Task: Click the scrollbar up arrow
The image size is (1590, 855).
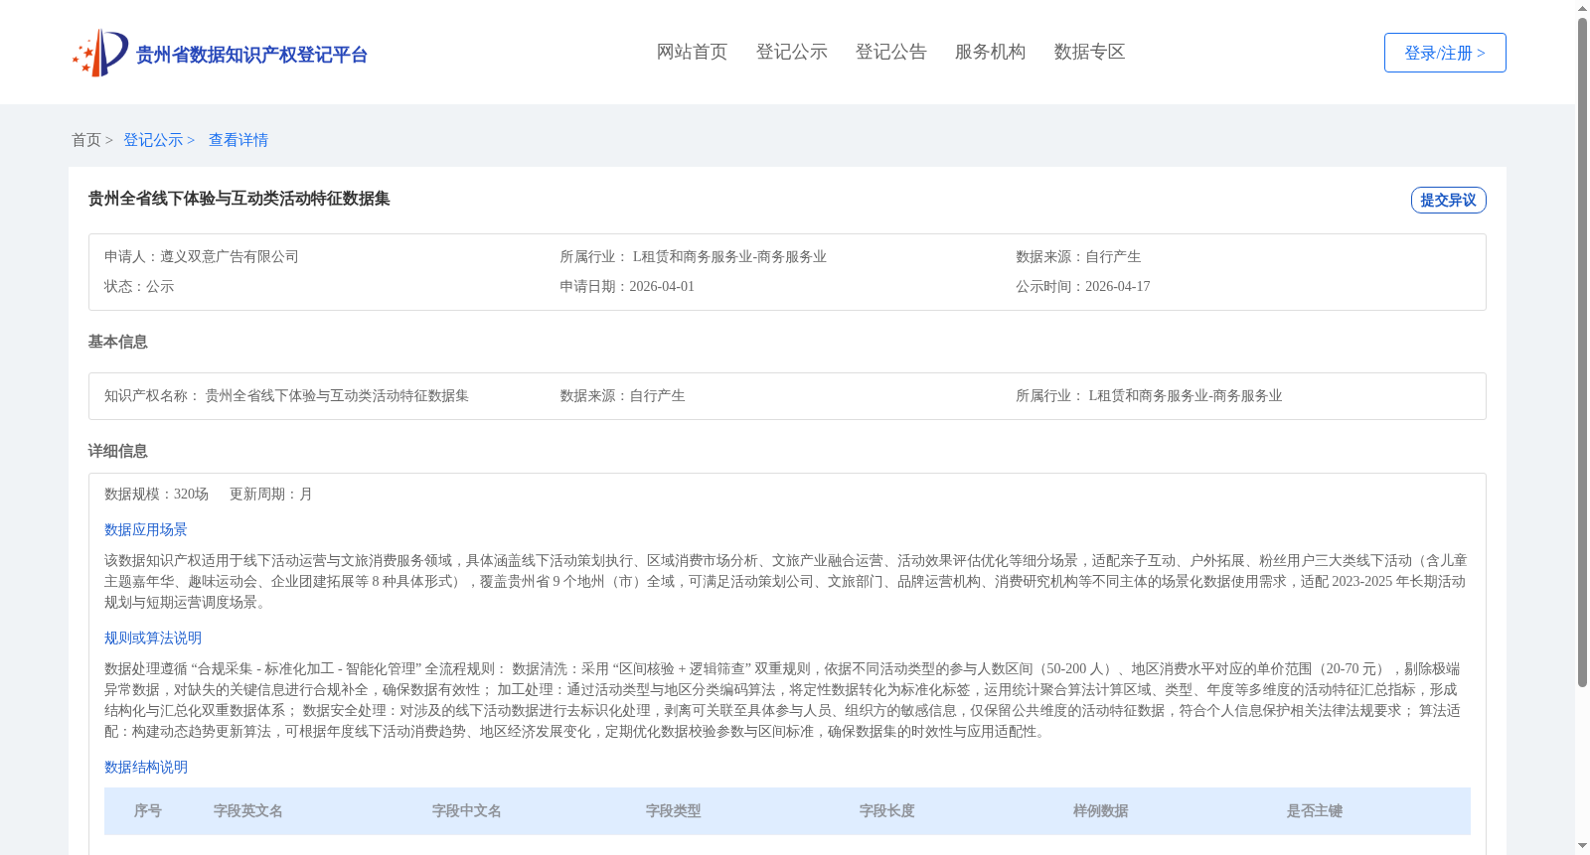Action: [x=1582, y=8]
